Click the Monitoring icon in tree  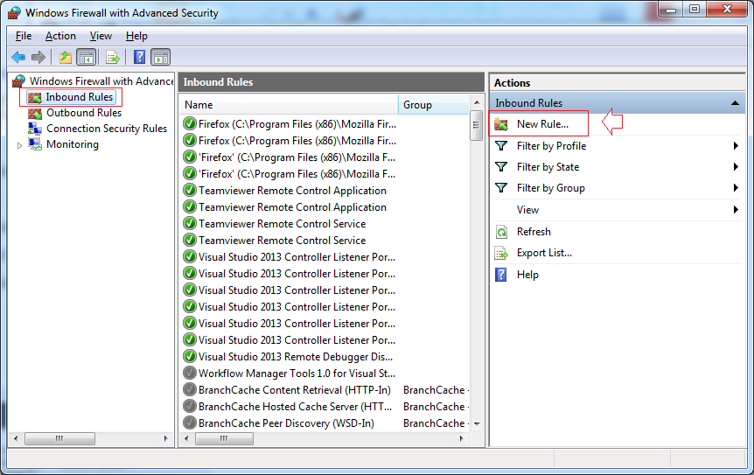coord(35,144)
